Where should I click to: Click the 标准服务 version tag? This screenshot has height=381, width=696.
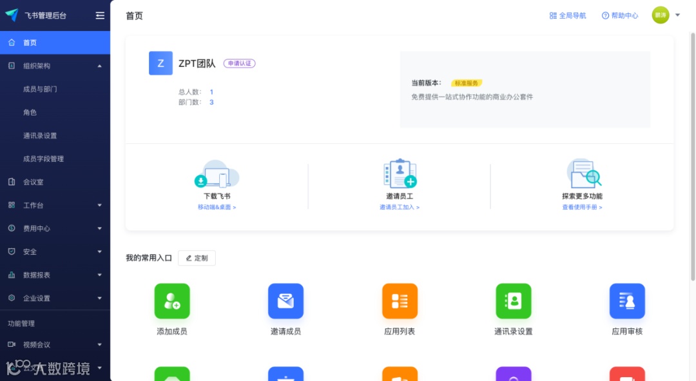[467, 83]
